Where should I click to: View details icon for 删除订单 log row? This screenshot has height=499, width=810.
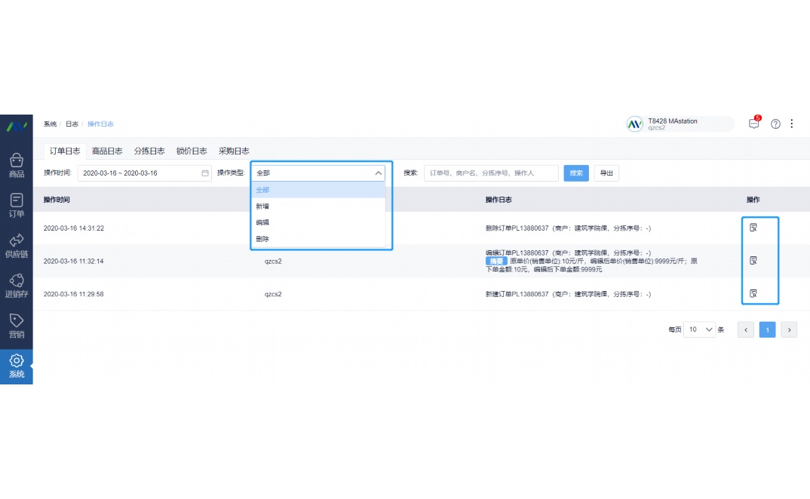pos(753,228)
